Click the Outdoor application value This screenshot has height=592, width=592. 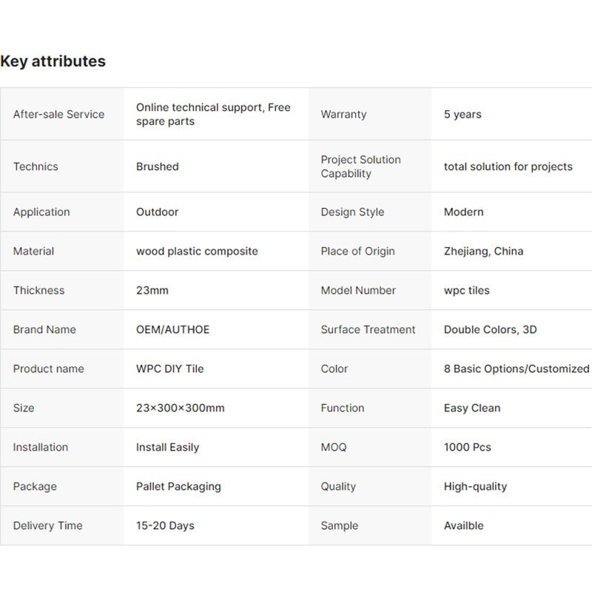[x=157, y=212]
